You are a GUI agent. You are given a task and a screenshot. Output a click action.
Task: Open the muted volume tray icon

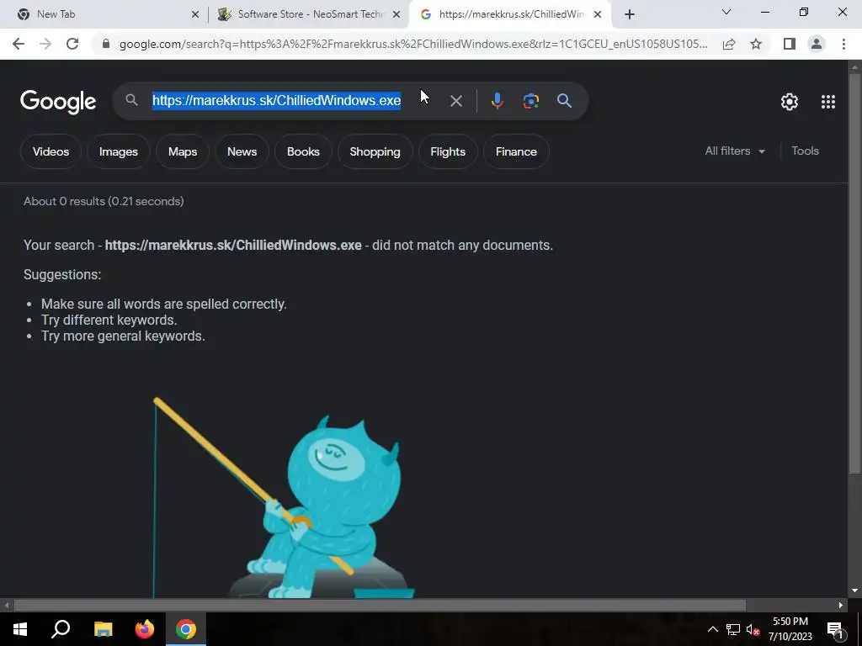[753, 629]
